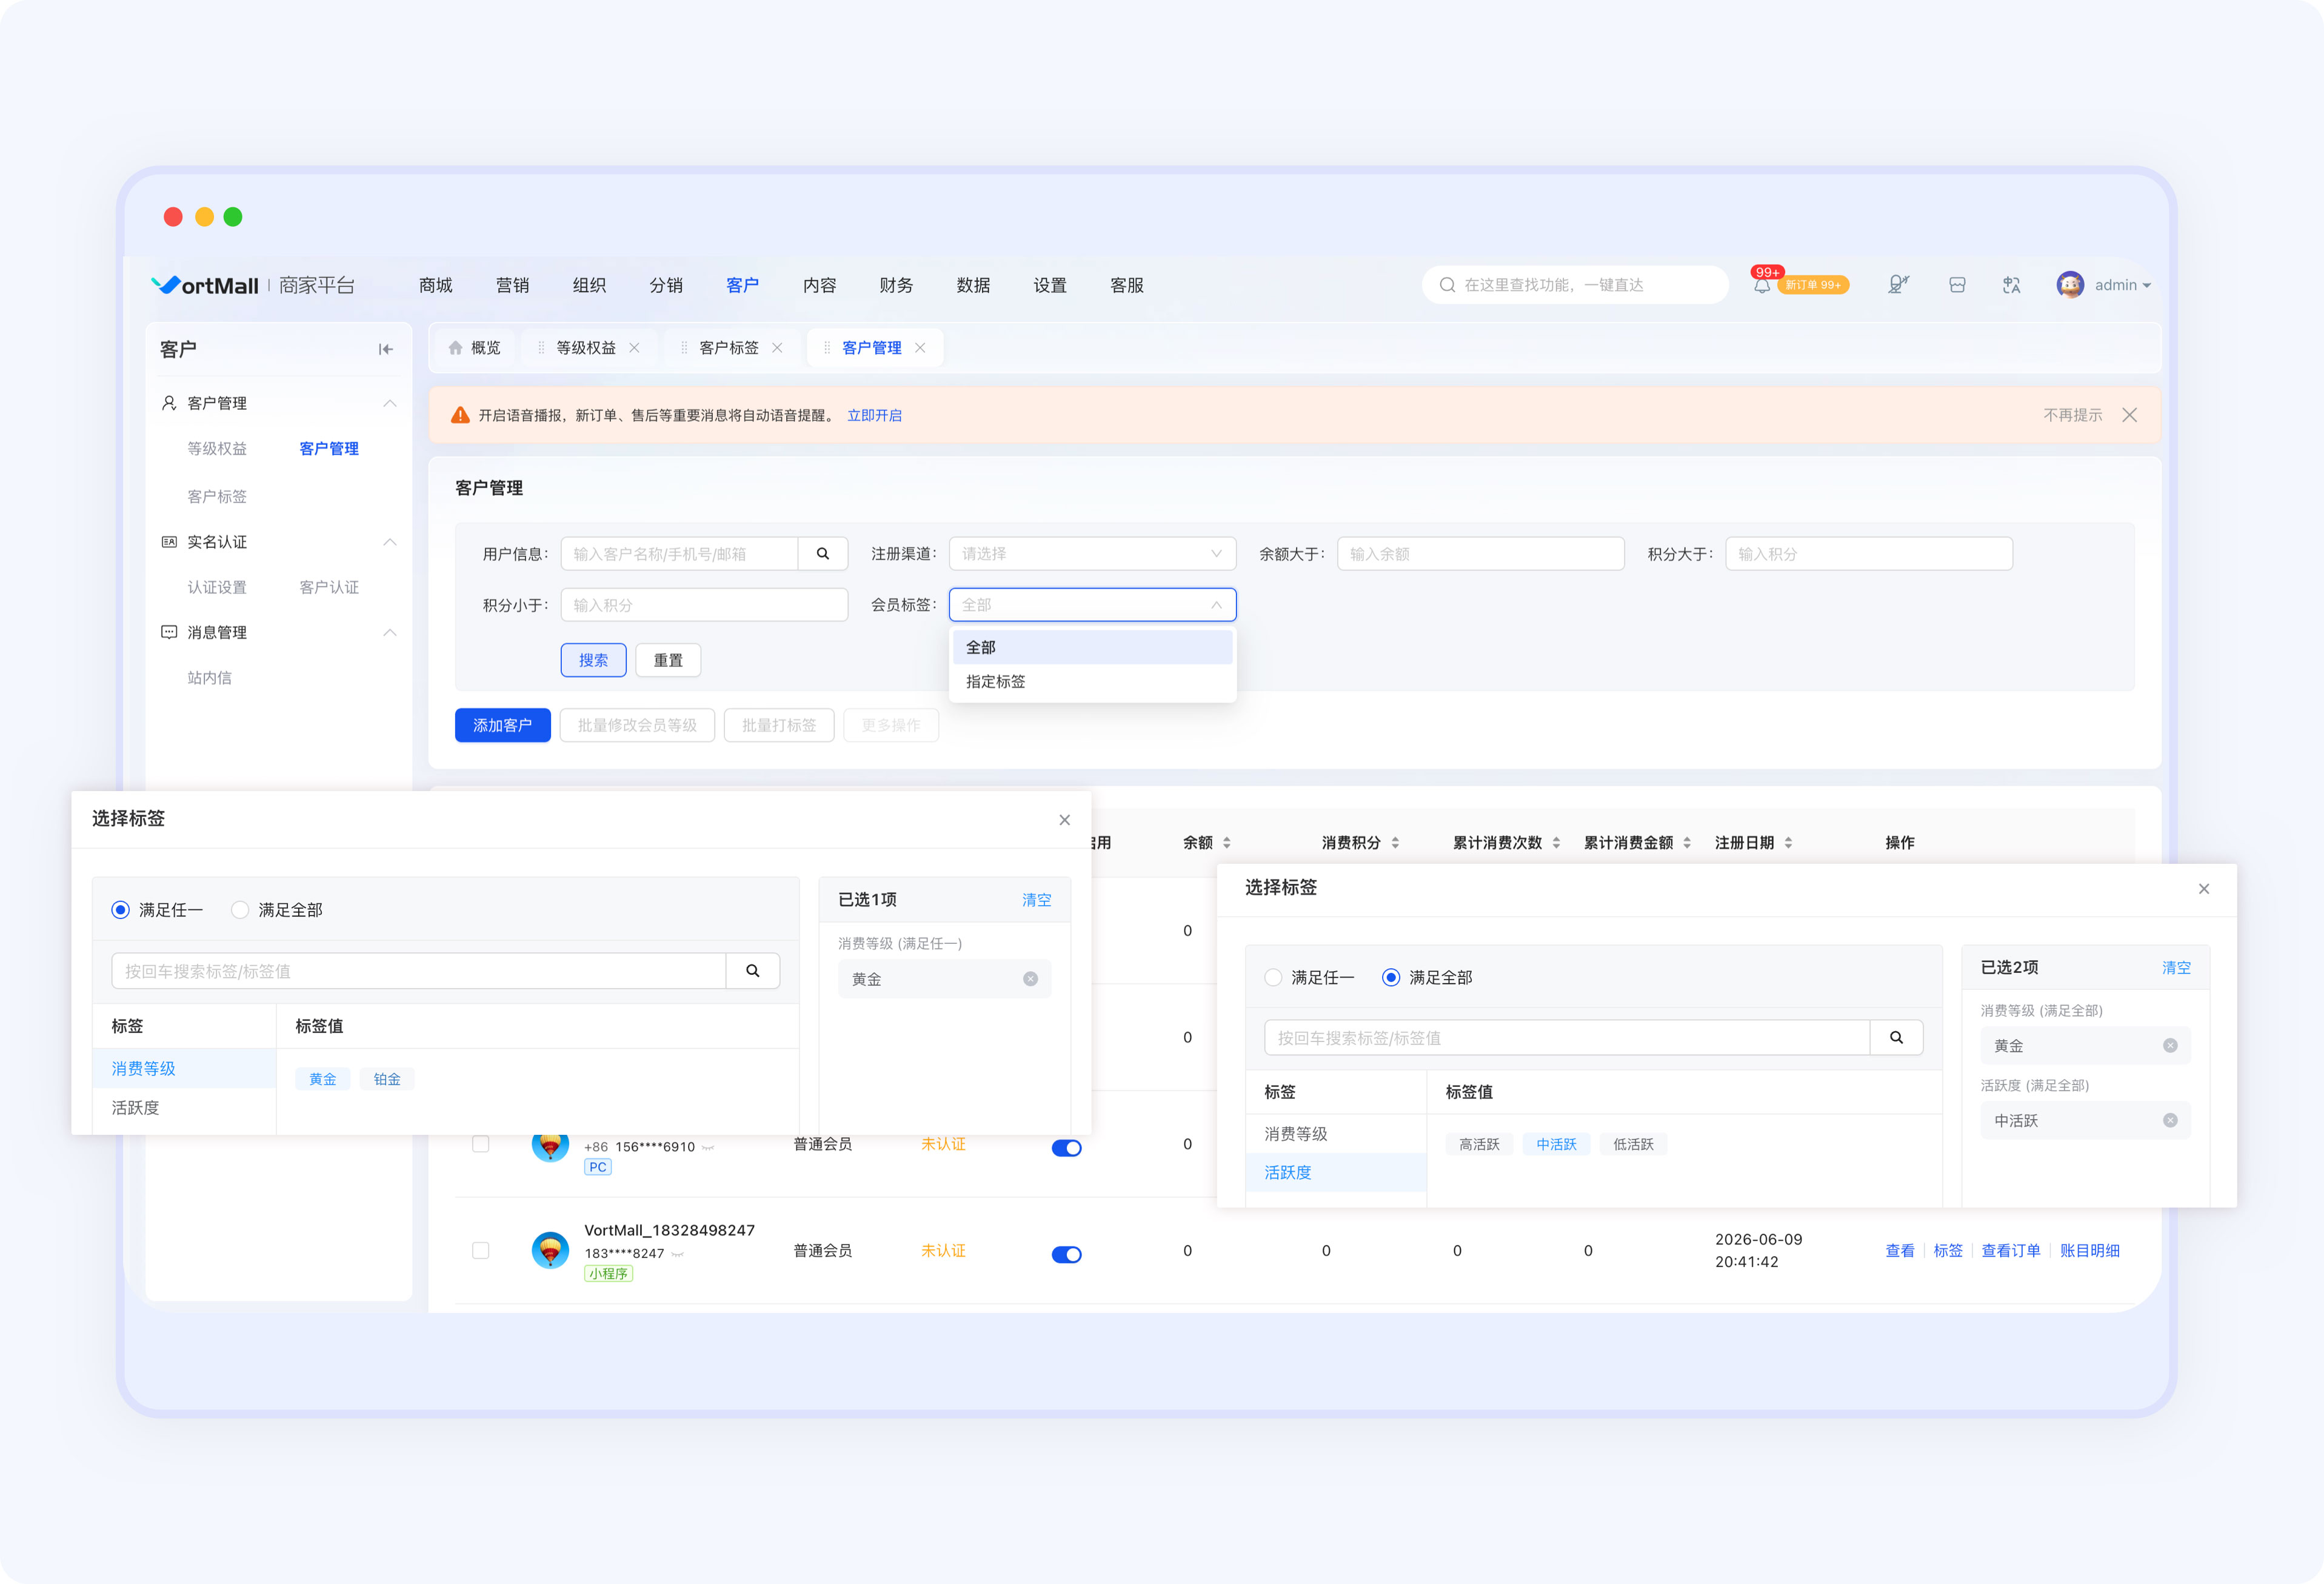Click the 立即开启 link in alert
Screen dimensions: 2324x1584
pyautogui.click(x=874, y=415)
